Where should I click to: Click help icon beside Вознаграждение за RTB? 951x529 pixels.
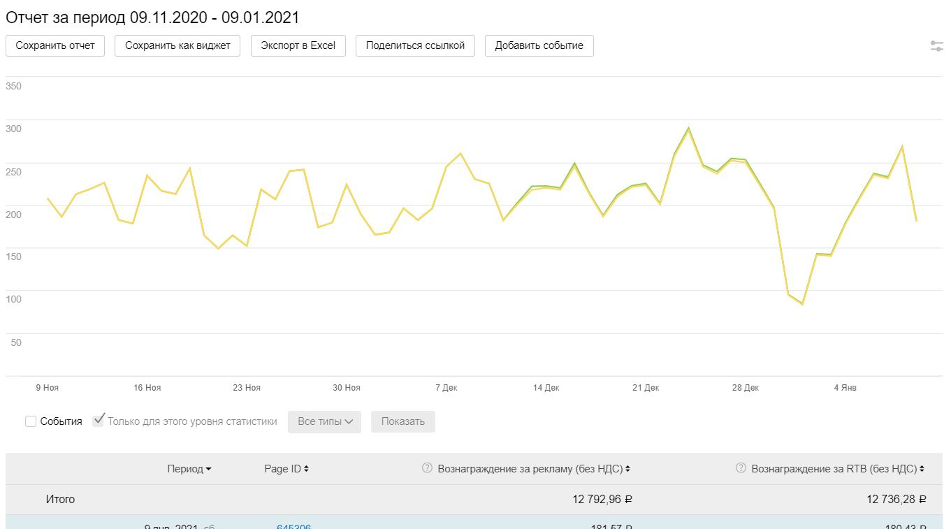tap(741, 468)
